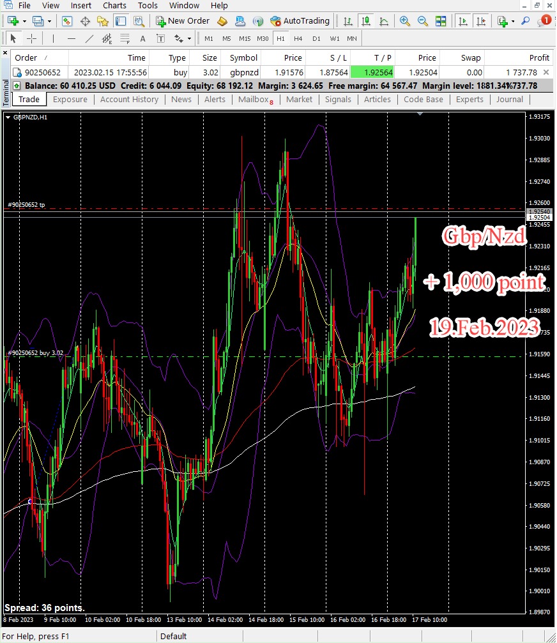The image size is (557, 643).
Task: Draw a horizontal line
Action: coord(72,38)
